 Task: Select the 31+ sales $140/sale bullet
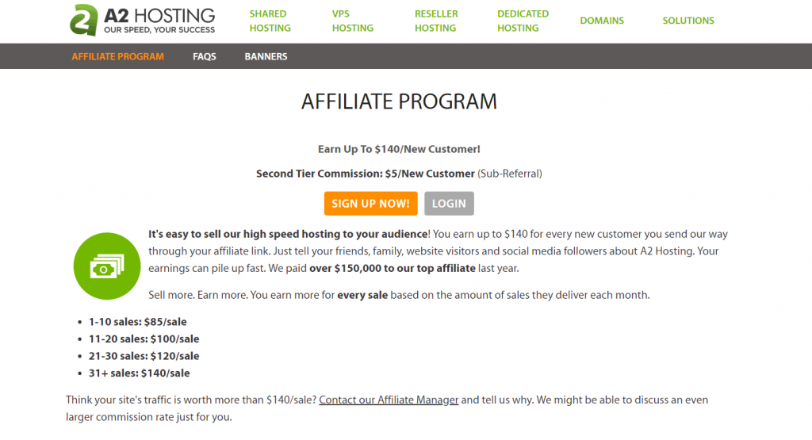coord(139,373)
